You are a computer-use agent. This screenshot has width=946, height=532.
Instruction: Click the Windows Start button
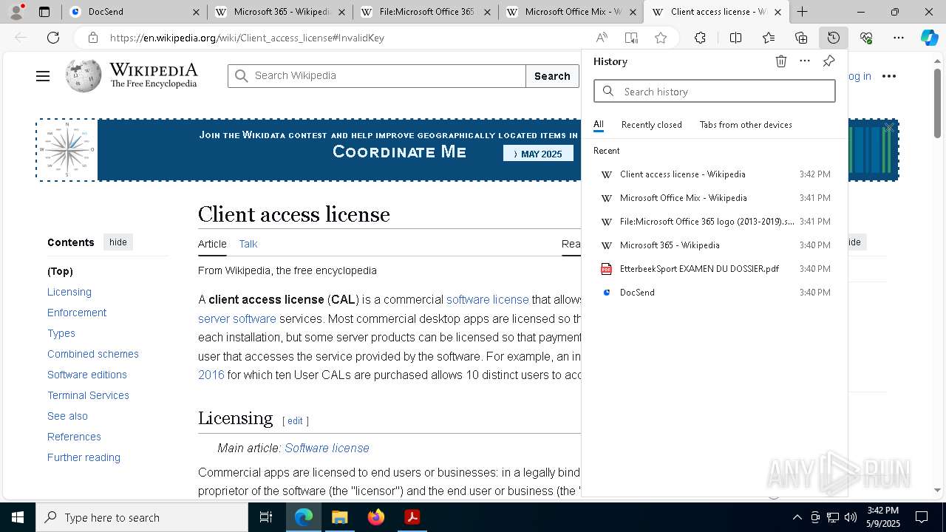(18, 517)
